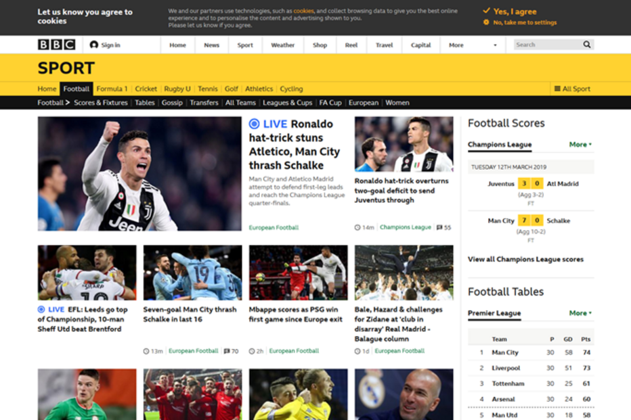Click View all Champions League scores link

pyautogui.click(x=525, y=259)
